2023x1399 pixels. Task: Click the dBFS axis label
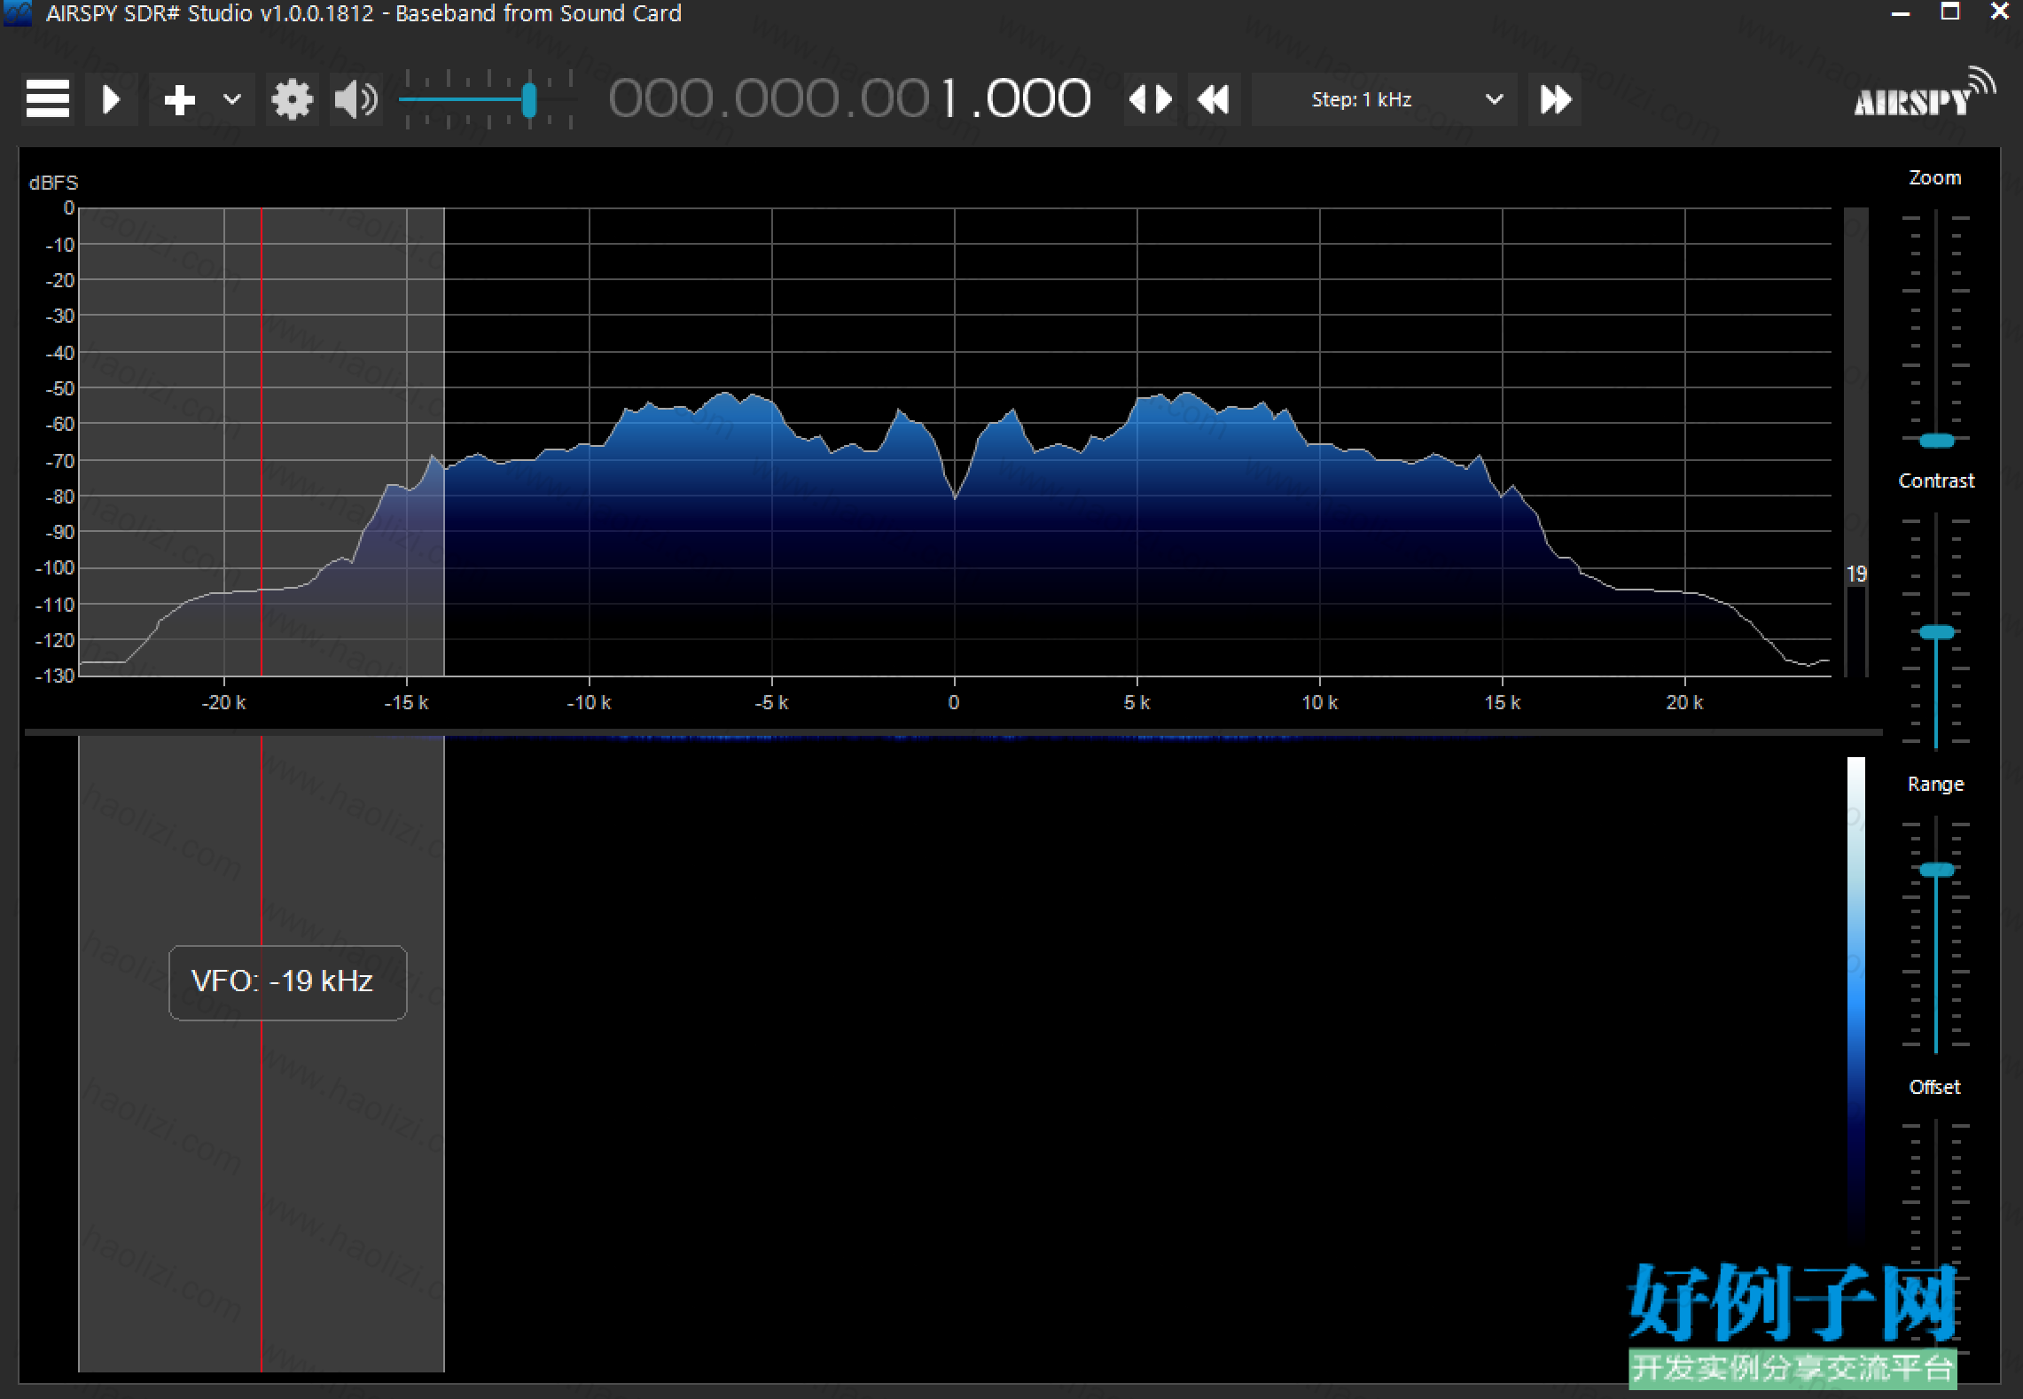pos(53,183)
